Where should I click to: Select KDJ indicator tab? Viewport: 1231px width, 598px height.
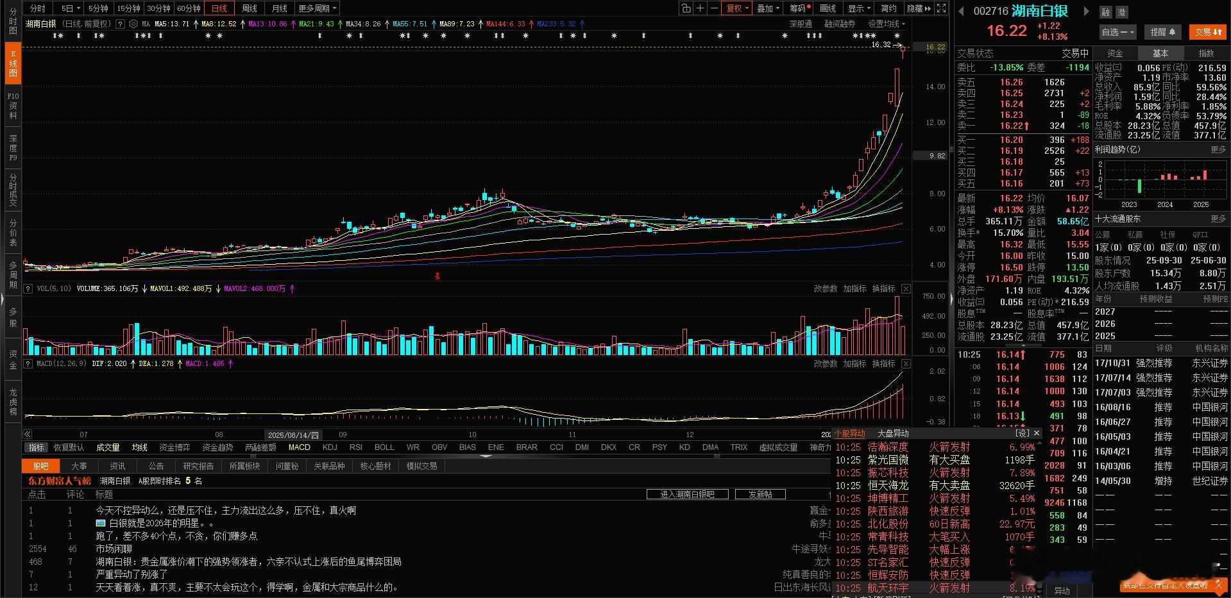click(x=330, y=447)
